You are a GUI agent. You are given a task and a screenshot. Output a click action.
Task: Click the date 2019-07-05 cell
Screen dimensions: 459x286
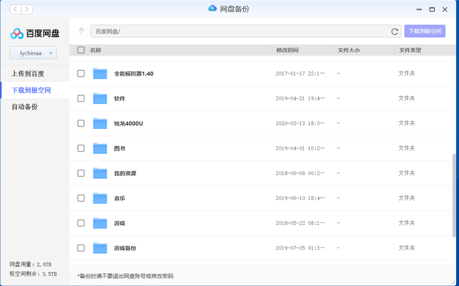tap(300, 248)
